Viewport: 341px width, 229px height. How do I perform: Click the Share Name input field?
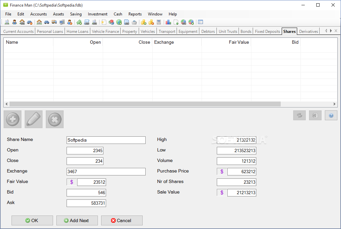106,140
